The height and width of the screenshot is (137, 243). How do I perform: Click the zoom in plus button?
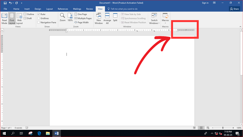(x=233, y=128)
